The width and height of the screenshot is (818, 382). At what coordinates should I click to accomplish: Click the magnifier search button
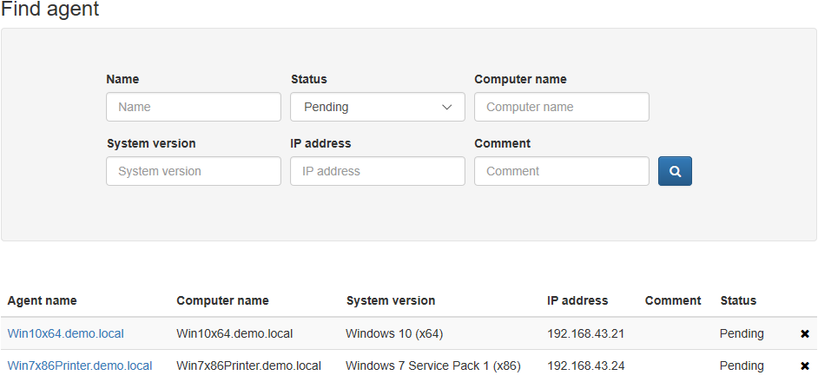coord(675,171)
